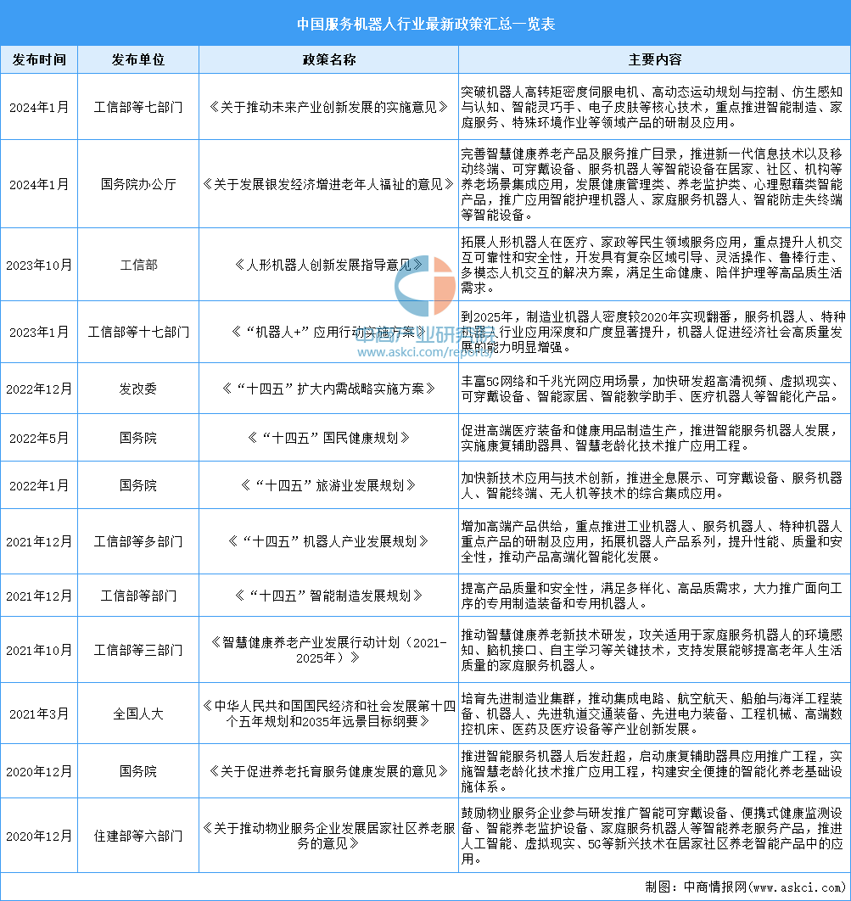Select the 发改委 publisher cell

tap(138, 389)
